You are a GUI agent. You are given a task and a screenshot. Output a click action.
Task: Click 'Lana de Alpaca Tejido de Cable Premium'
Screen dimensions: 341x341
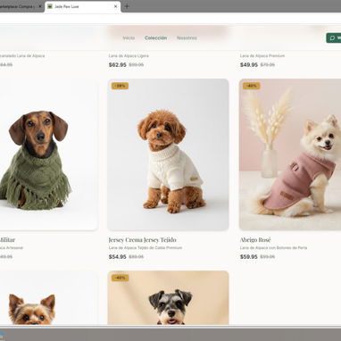click(x=146, y=247)
